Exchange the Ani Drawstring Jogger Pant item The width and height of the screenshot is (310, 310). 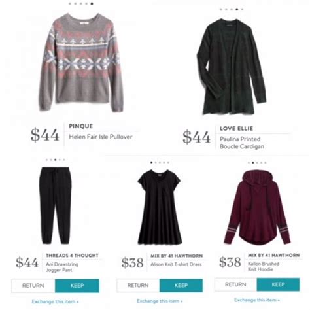(55, 301)
